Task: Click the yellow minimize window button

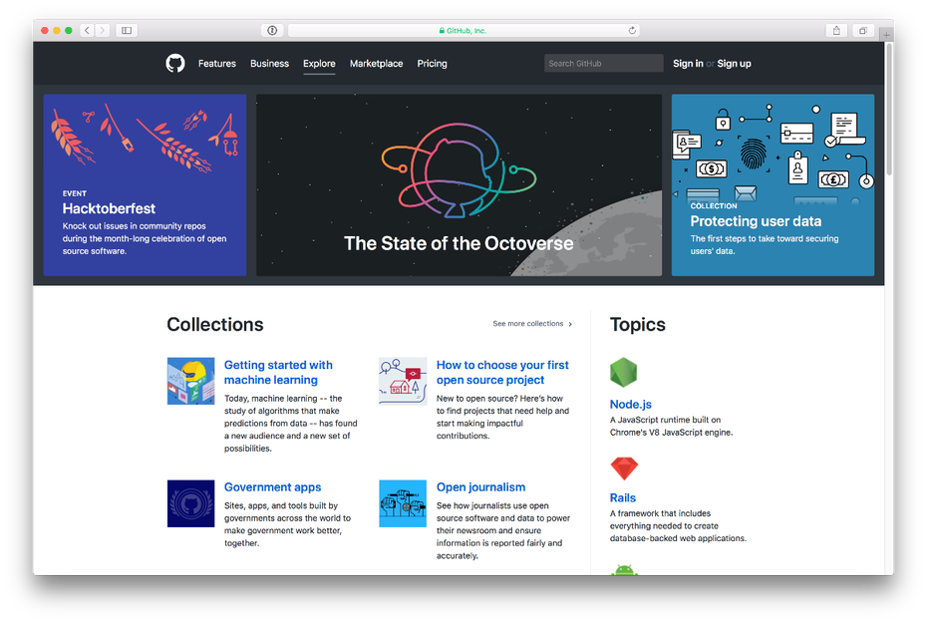Action: (57, 30)
